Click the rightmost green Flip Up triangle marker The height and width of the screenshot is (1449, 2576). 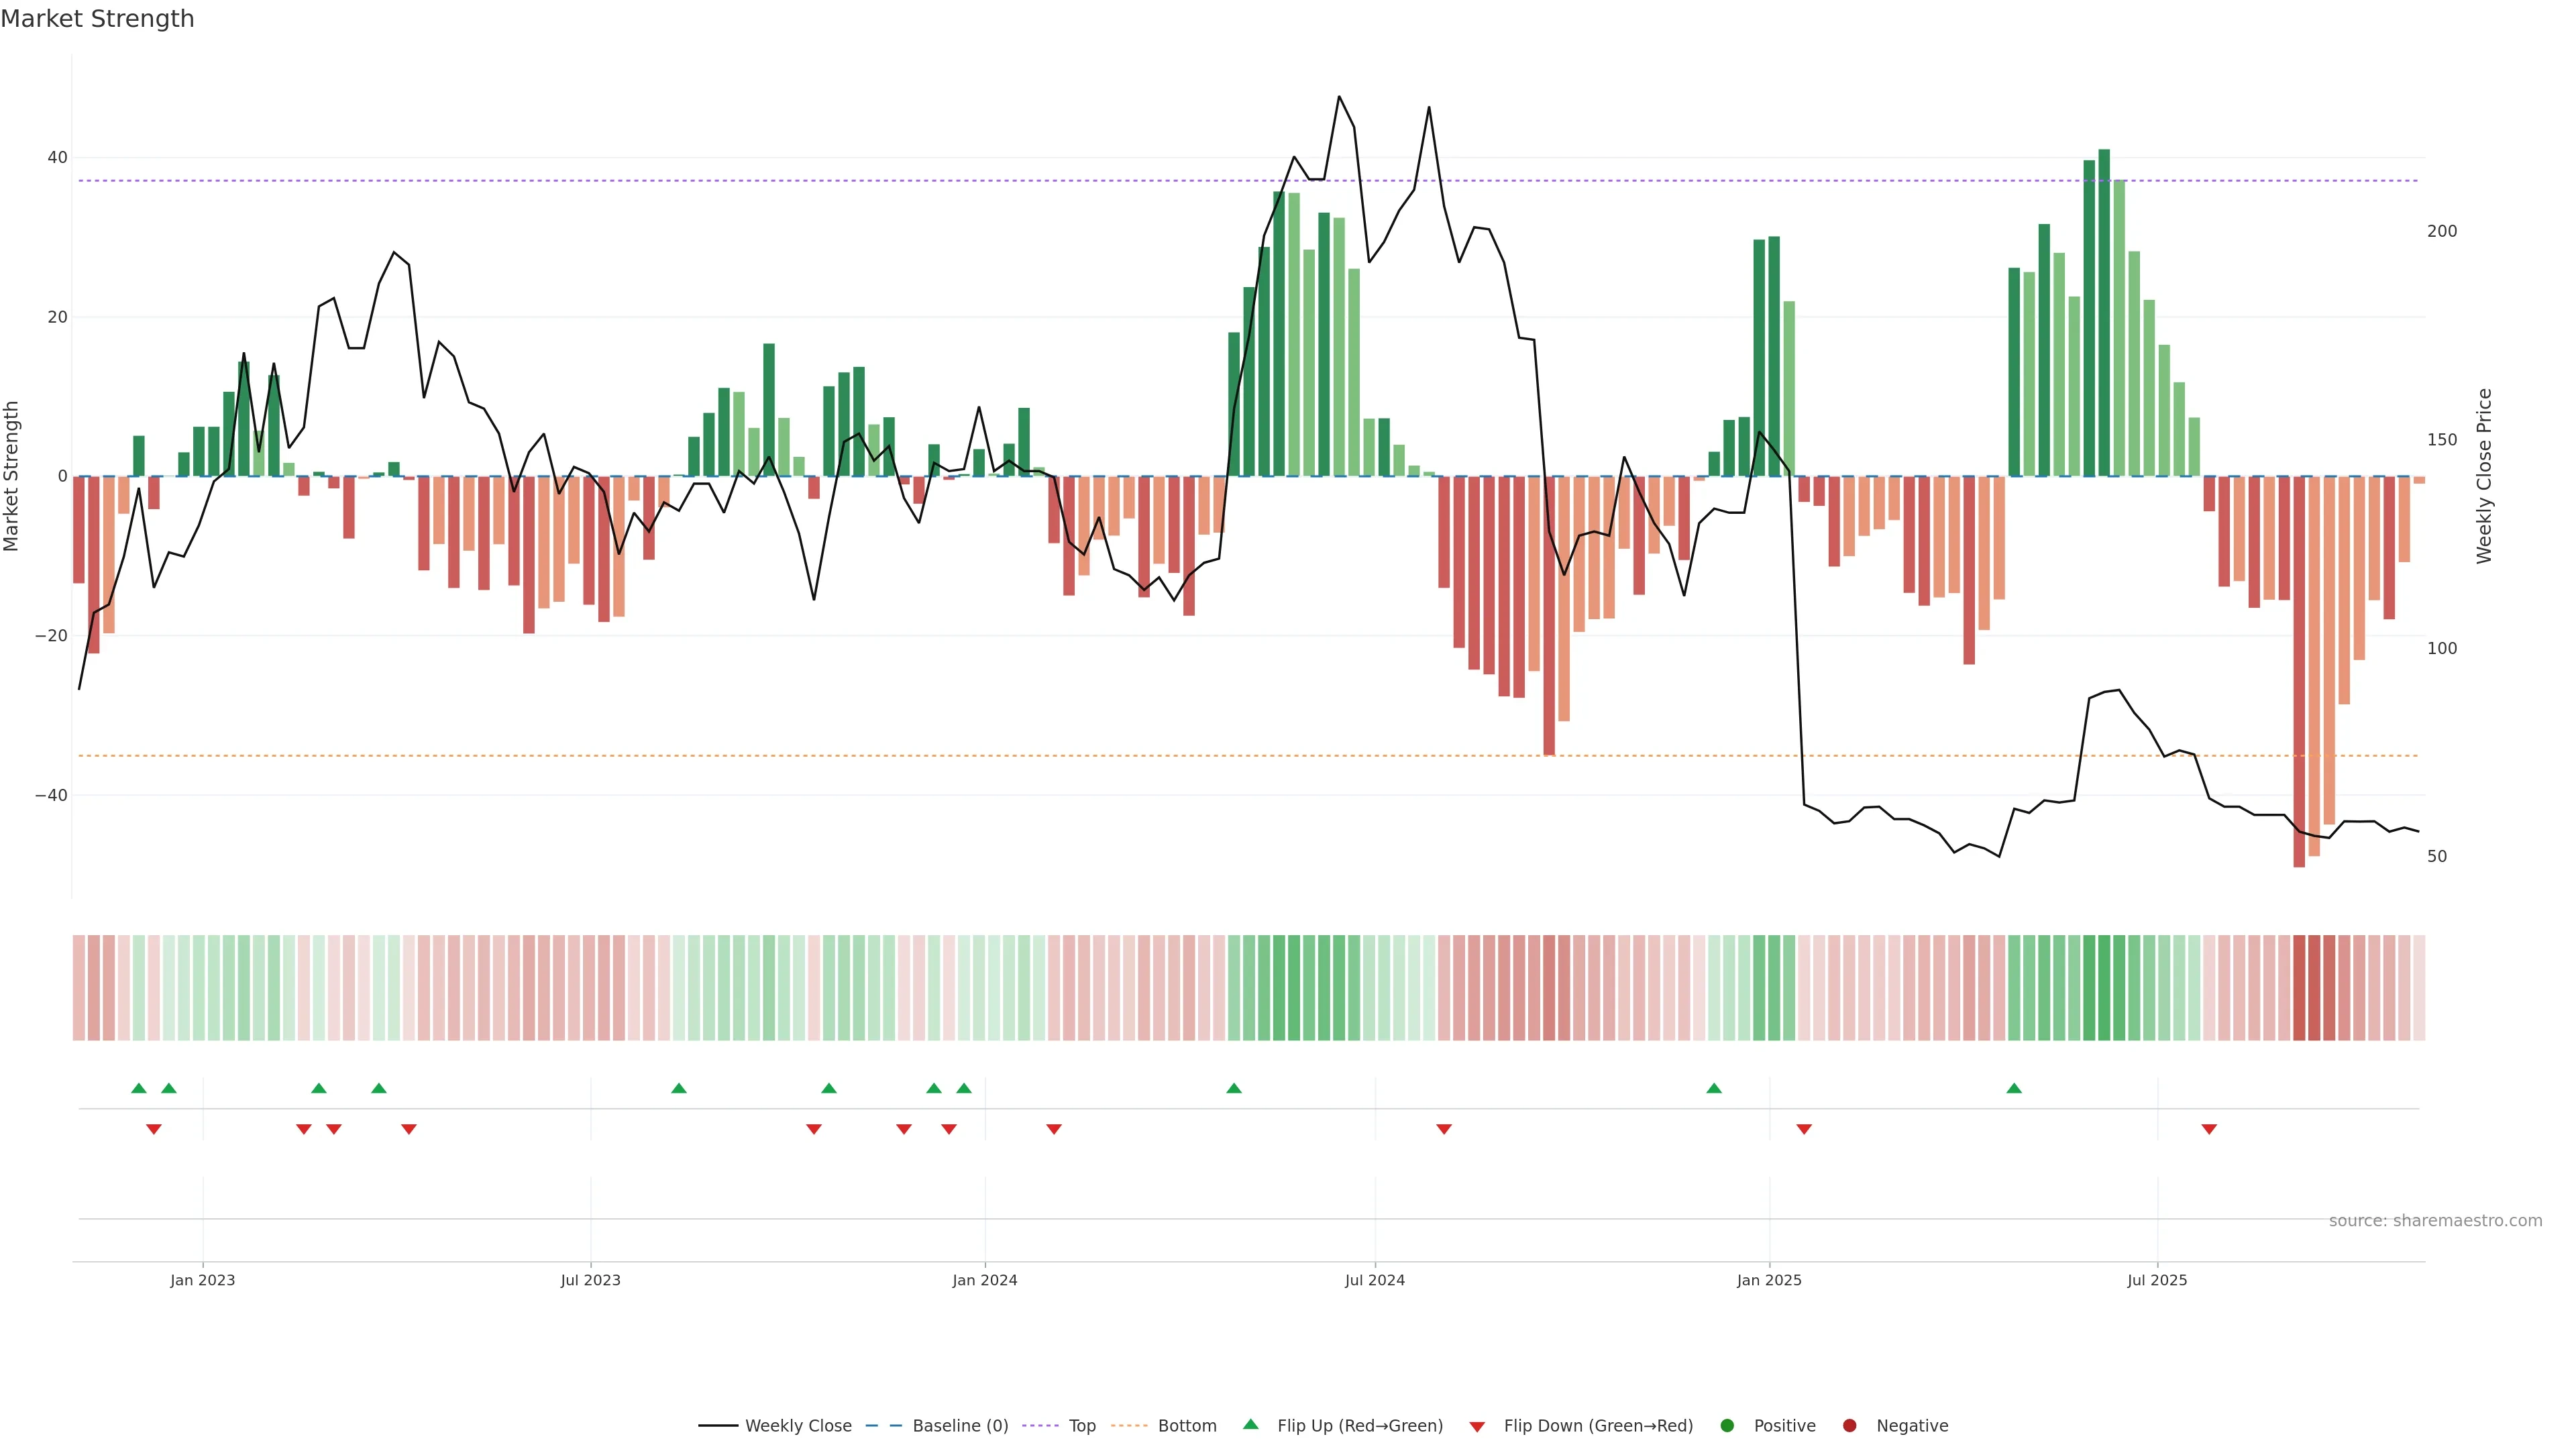tap(2014, 1088)
